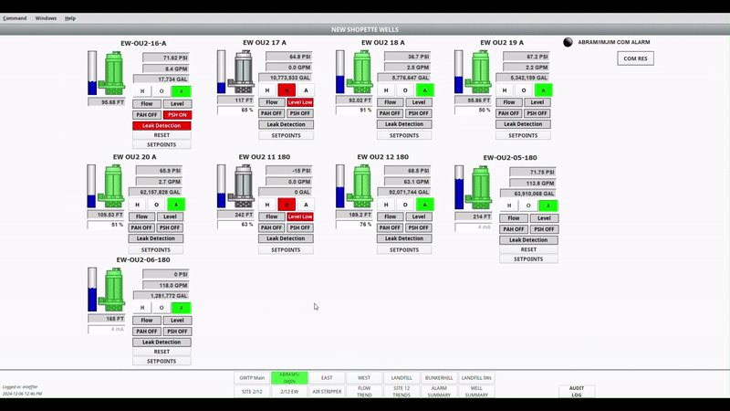Set EW OU2 19 A to Off mode
The width and height of the screenshot is (730, 411).
pos(523,90)
